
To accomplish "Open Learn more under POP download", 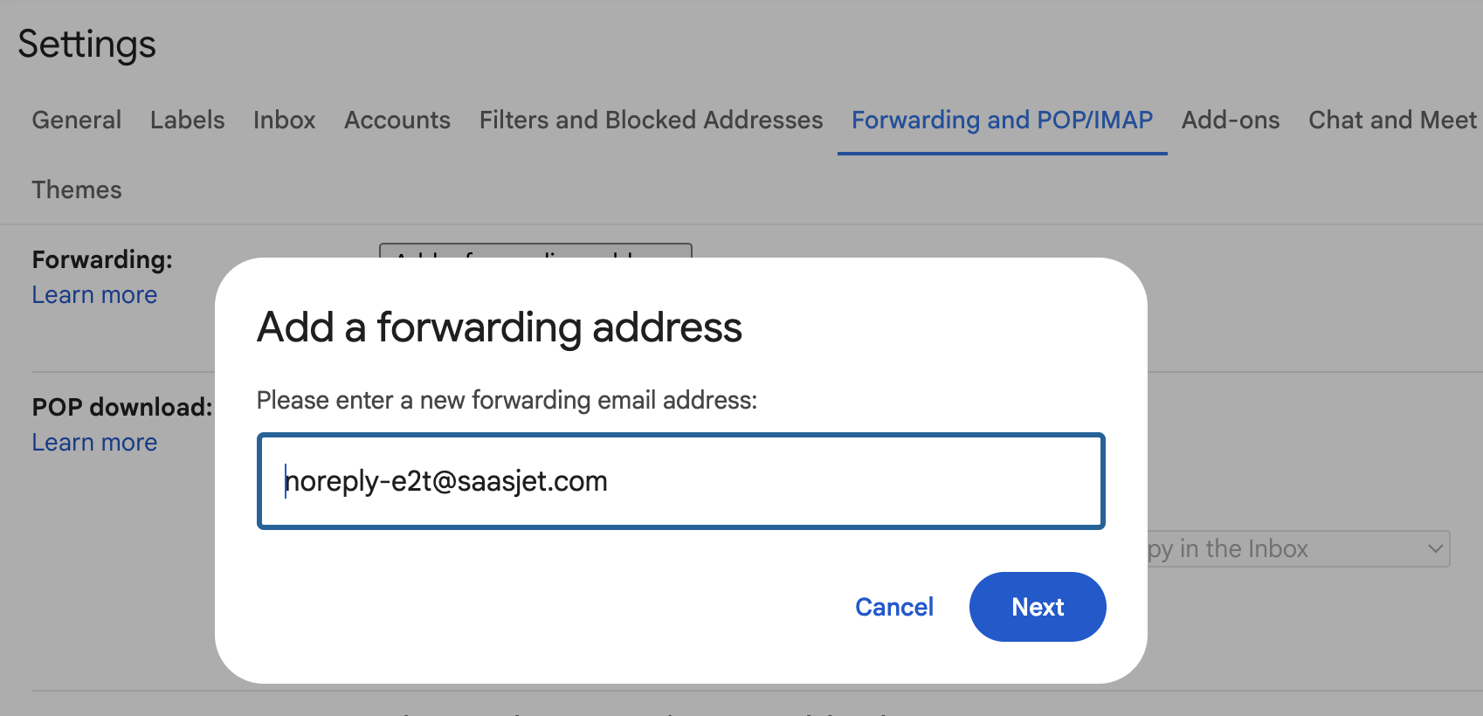I will click(x=94, y=443).
